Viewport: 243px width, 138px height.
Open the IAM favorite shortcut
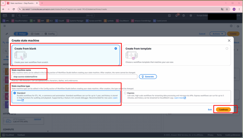41,21
